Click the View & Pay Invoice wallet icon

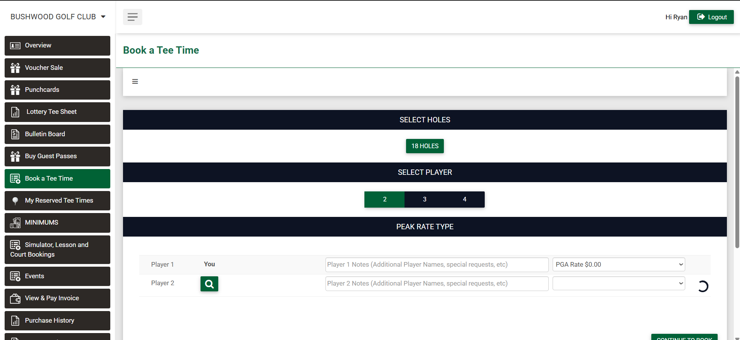(15, 298)
